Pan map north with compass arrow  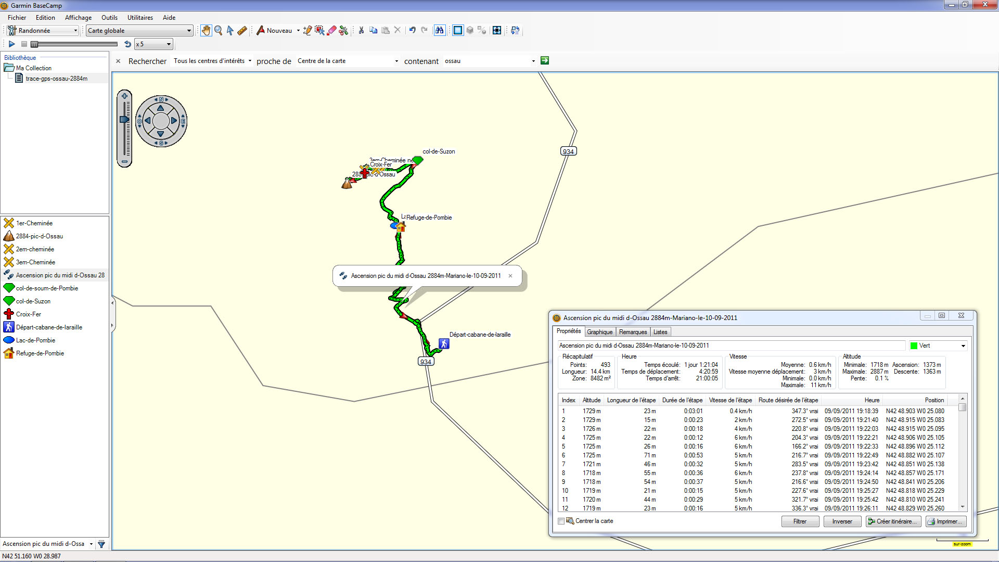point(160,108)
